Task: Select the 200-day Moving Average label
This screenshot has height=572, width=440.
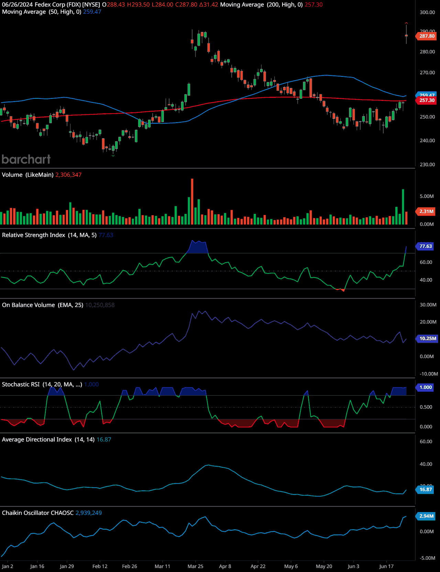Action: click(x=261, y=4)
